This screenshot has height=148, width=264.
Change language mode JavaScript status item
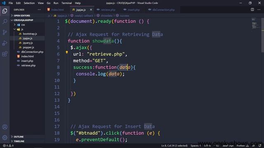[228, 146]
